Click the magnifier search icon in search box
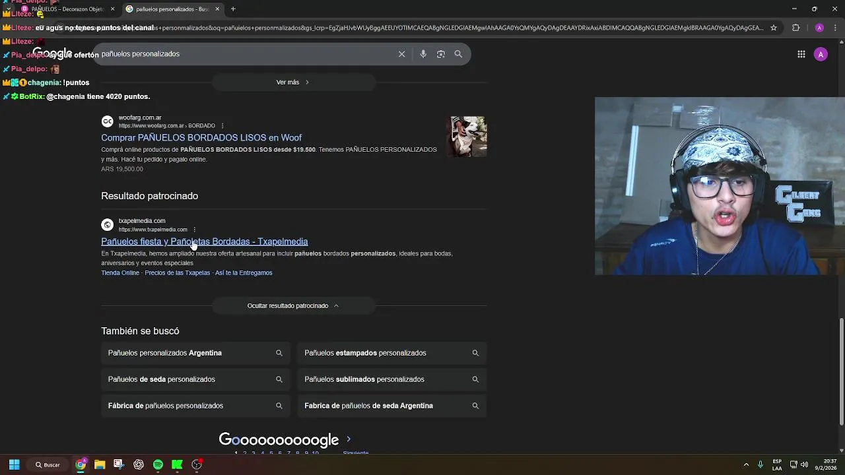Image resolution: width=845 pixels, height=475 pixels. [458, 54]
